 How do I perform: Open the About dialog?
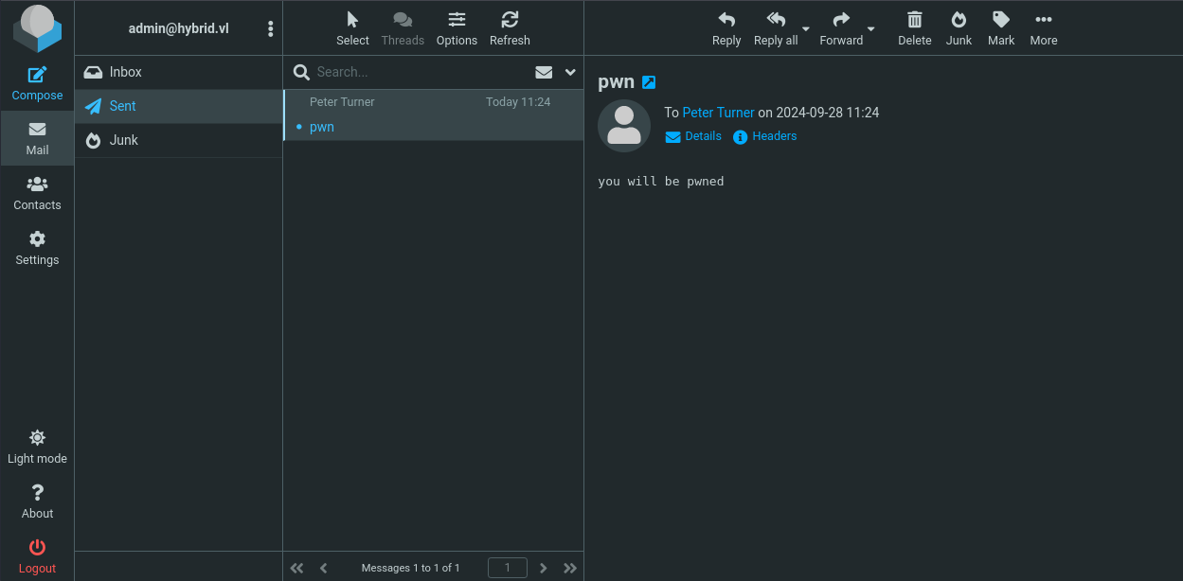click(37, 502)
